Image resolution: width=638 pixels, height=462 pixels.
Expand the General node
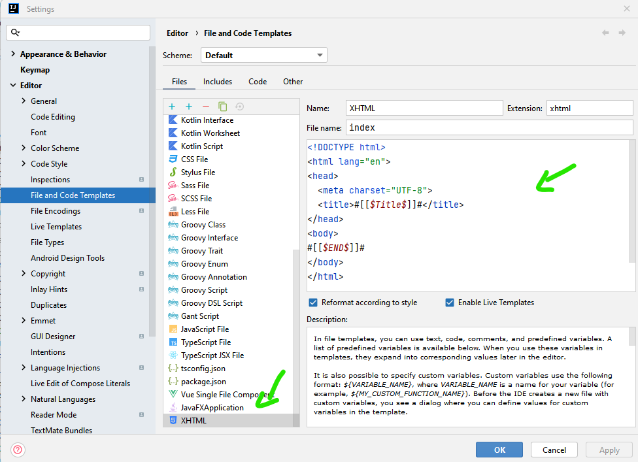tap(23, 101)
